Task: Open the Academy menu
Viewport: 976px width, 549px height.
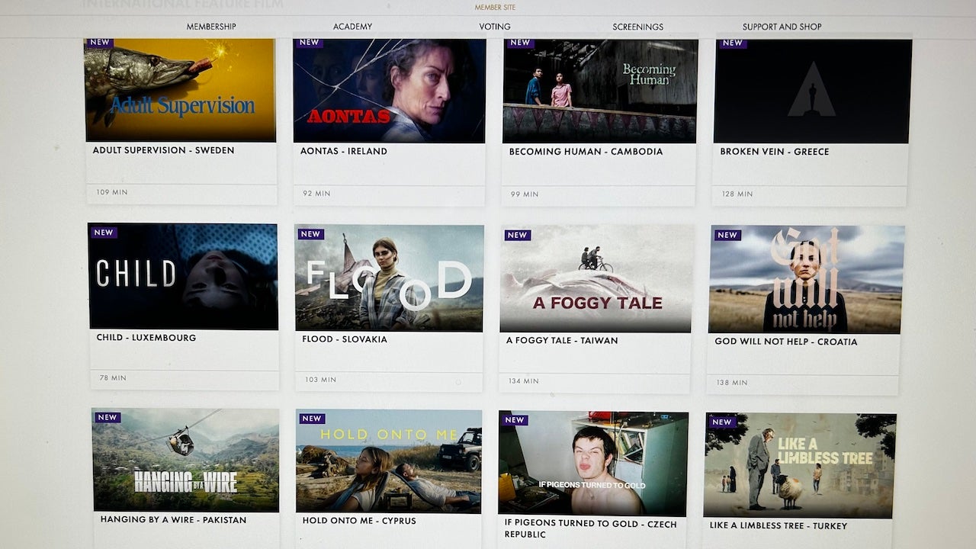Action: (x=352, y=27)
